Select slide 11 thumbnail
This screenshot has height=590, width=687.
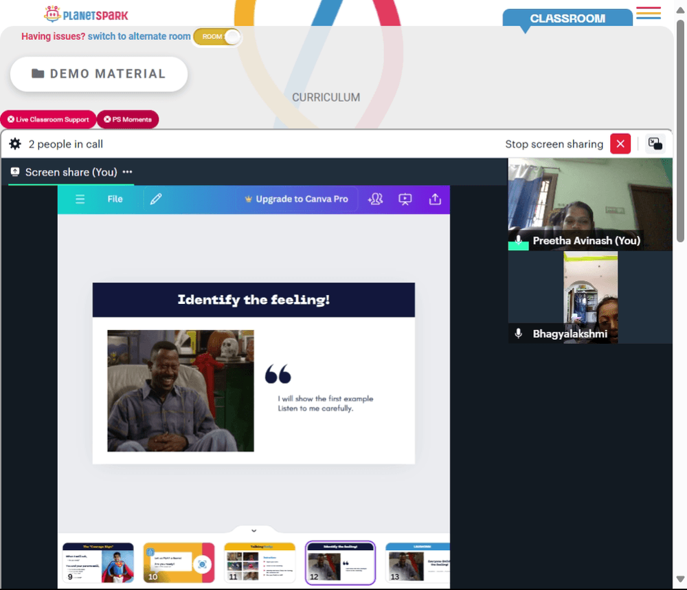tap(260, 562)
